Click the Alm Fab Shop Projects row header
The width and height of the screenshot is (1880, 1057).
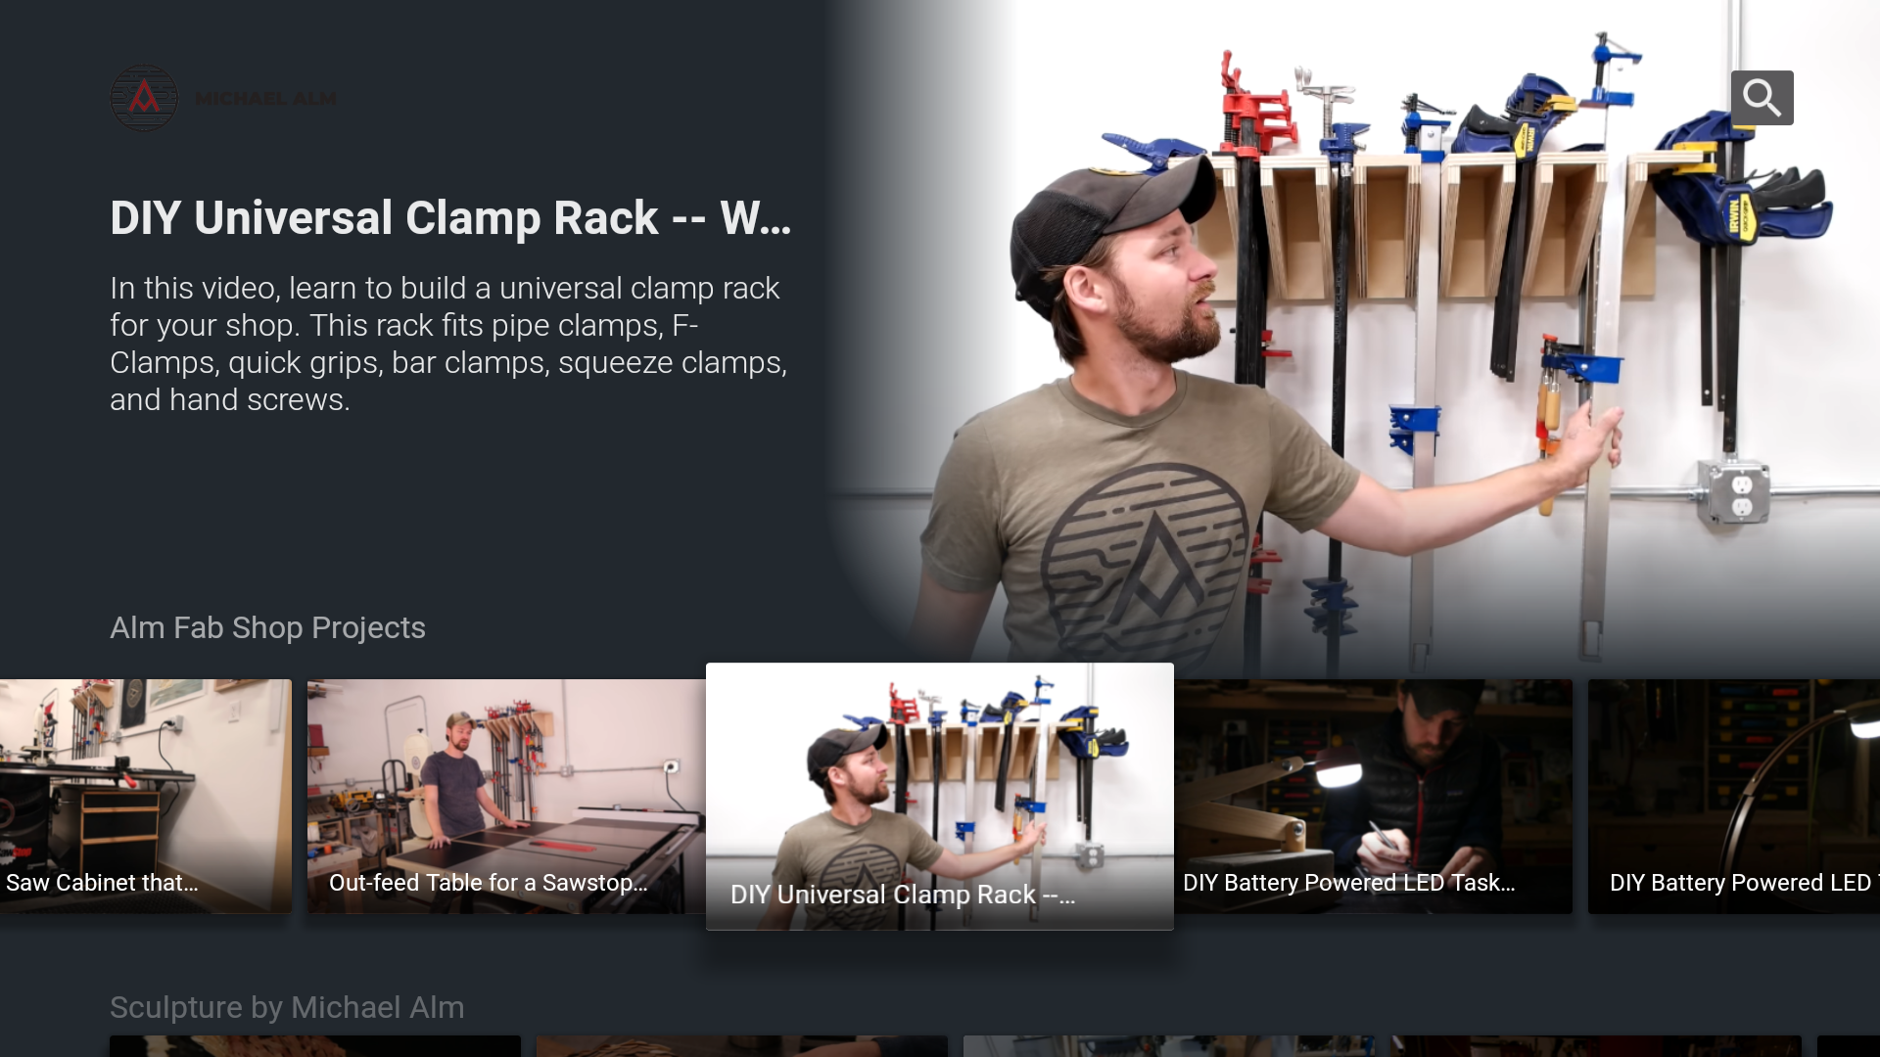pyautogui.click(x=267, y=627)
